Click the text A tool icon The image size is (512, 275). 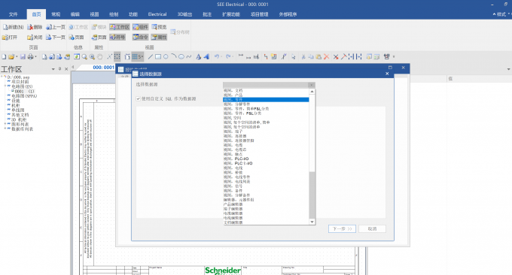(198, 56)
